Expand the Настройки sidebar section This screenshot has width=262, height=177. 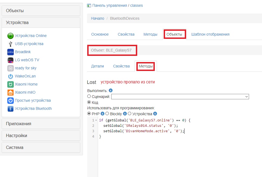point(41,136)
